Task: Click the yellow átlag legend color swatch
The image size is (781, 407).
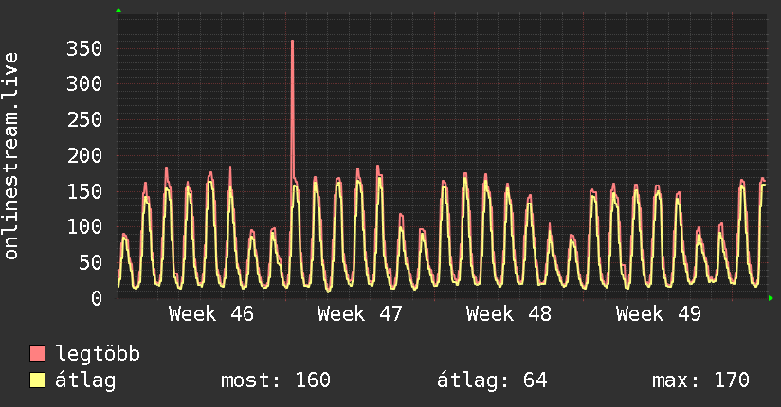Action: coord(37,380)
